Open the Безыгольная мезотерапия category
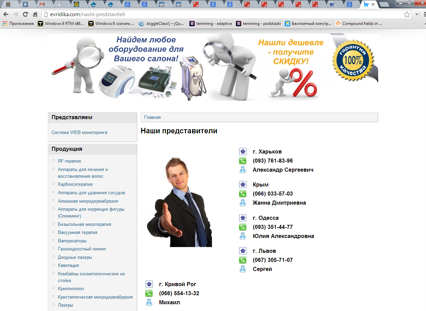Screen dimensions: 426x311 [x=85, y=224]
